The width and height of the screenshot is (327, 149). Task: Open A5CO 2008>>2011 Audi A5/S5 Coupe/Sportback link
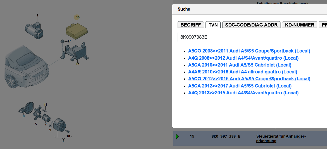click(249, 51)
